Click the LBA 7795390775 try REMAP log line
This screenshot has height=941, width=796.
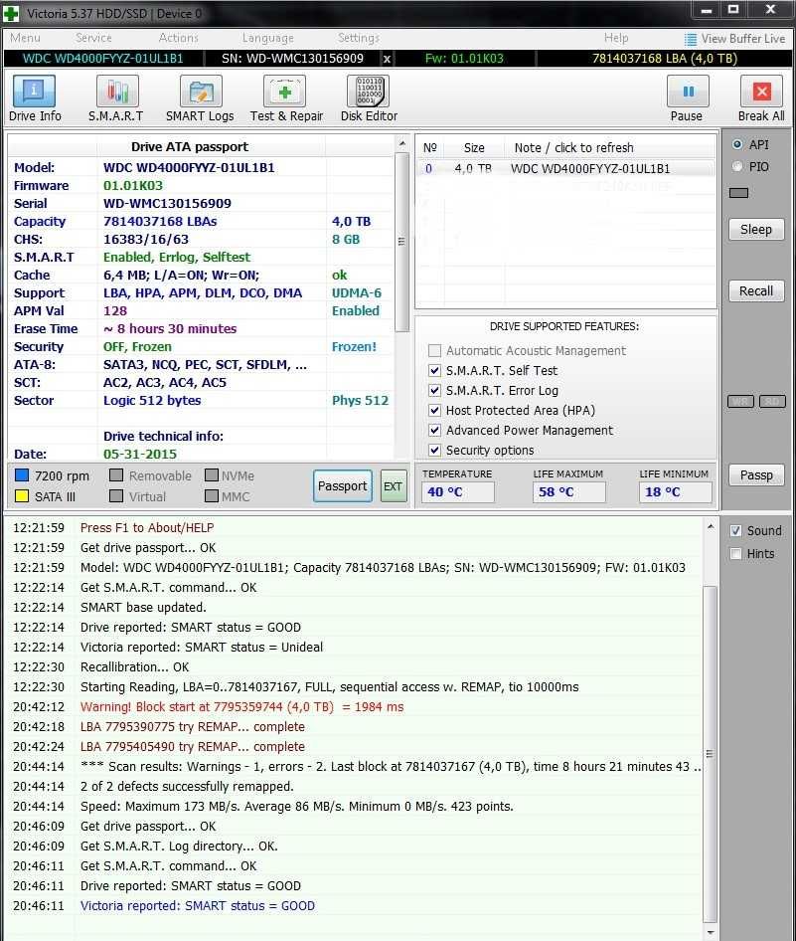[193, 727]
